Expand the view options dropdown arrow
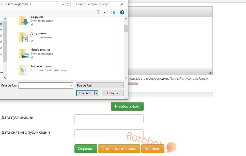 [x=104, y=12]
